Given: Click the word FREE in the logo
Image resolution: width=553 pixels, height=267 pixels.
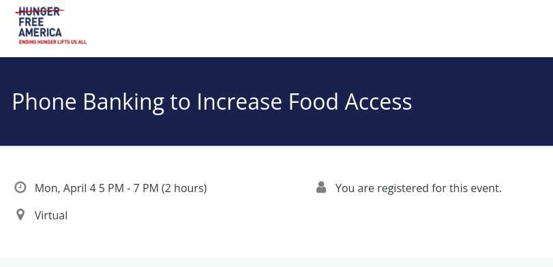Looking at the screenshot, I should [x=31, y=22].
